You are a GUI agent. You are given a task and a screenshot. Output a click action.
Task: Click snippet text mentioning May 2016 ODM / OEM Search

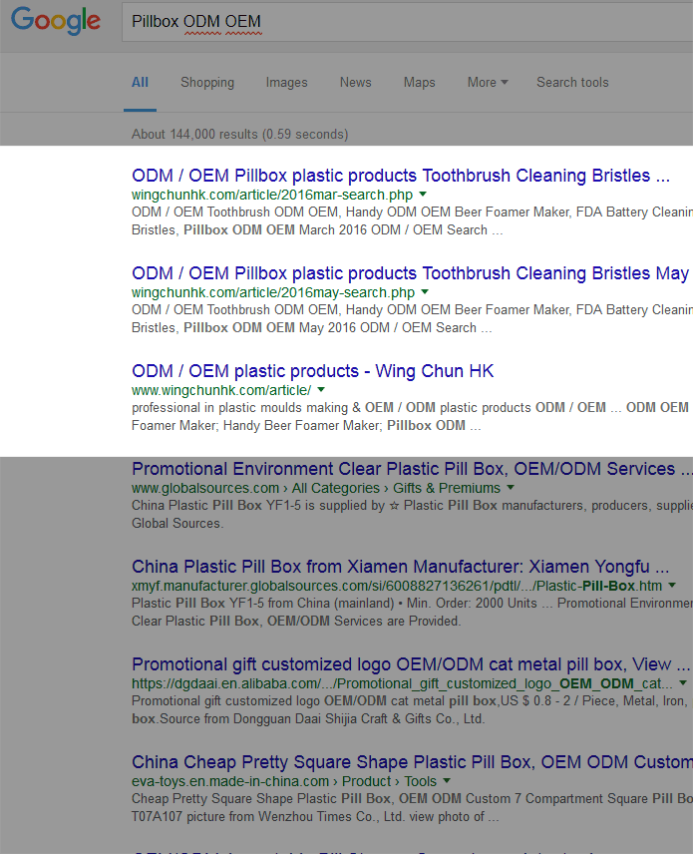412,318
